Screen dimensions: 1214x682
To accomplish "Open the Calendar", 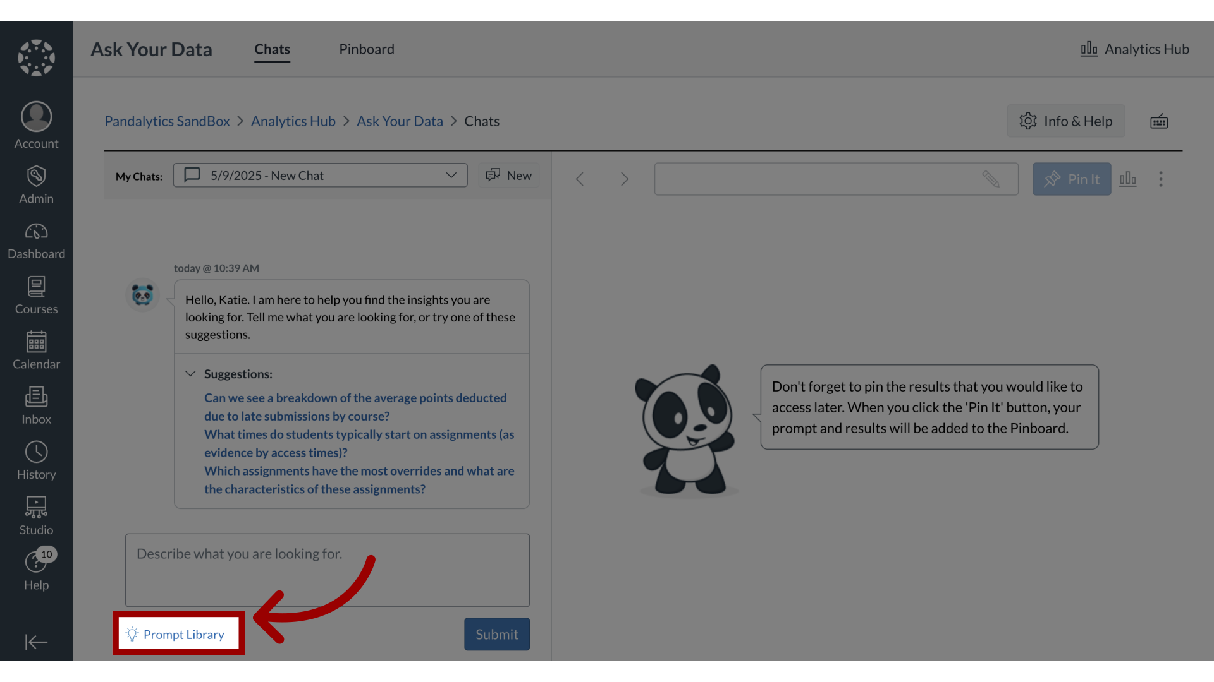I will coord(36,350).
